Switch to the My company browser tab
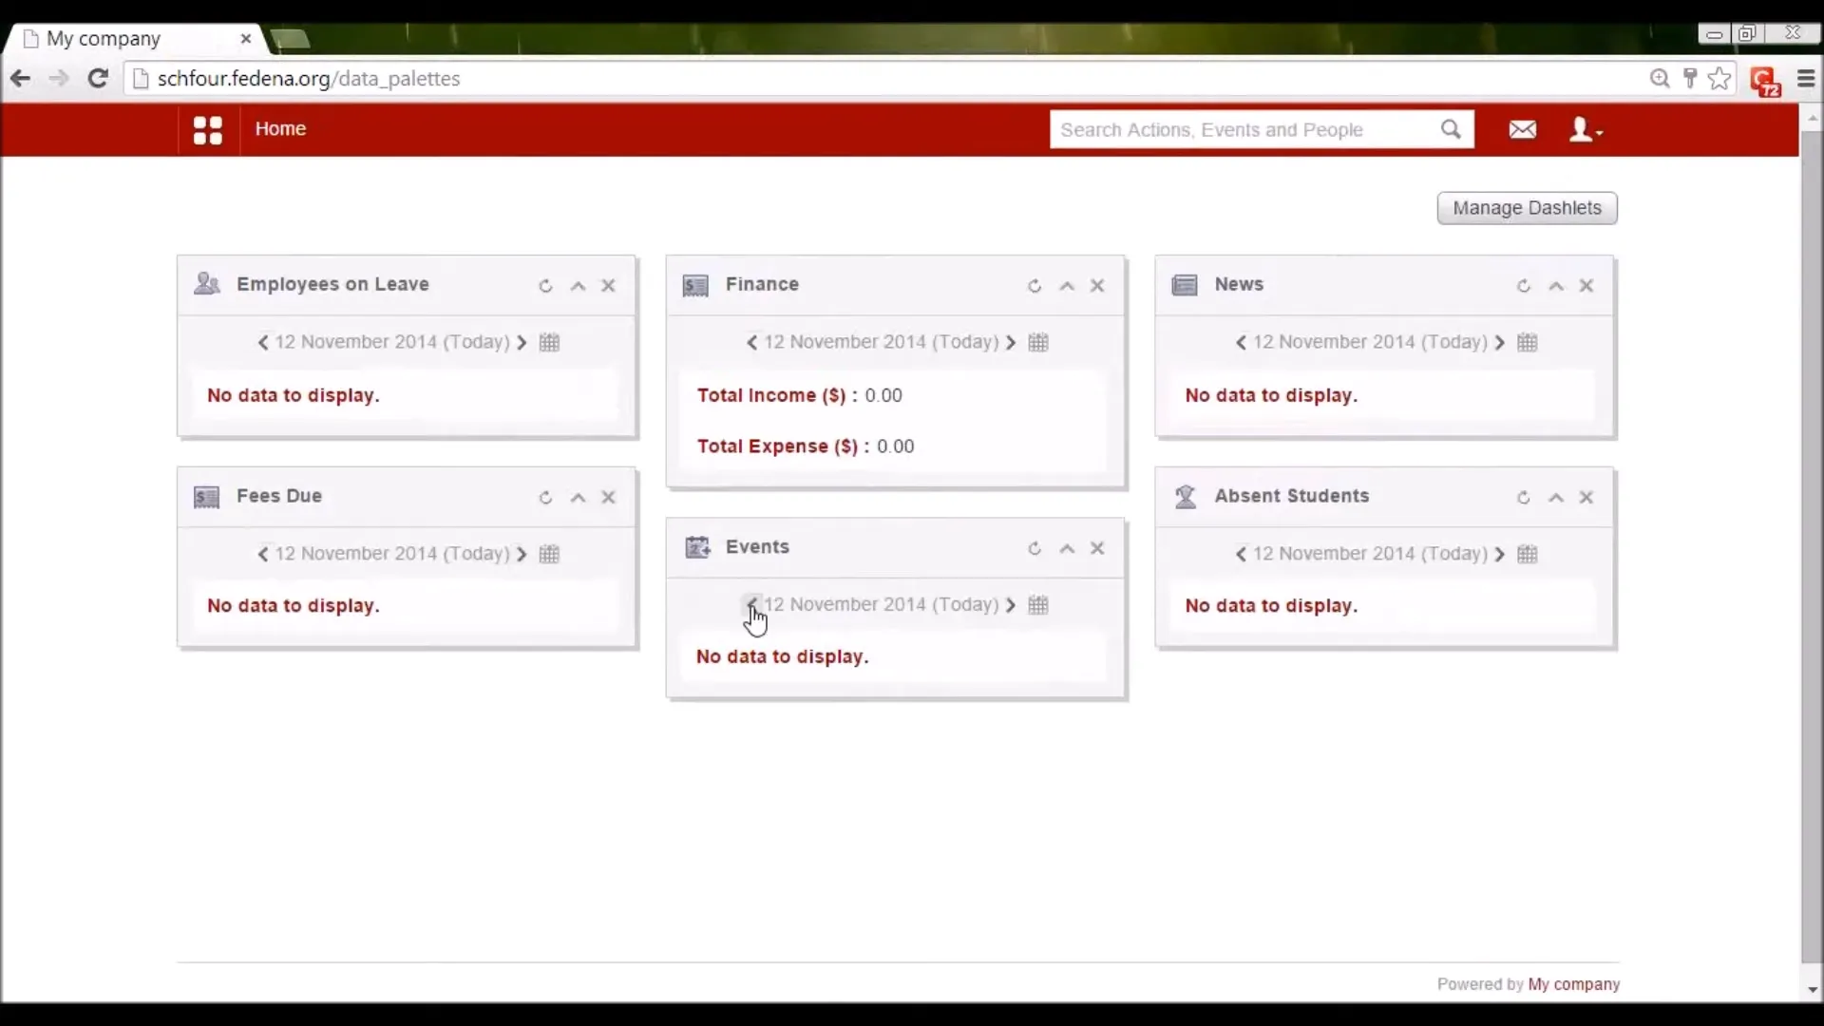This screenshot has height=1026, width=1824. tap(104, 39)
